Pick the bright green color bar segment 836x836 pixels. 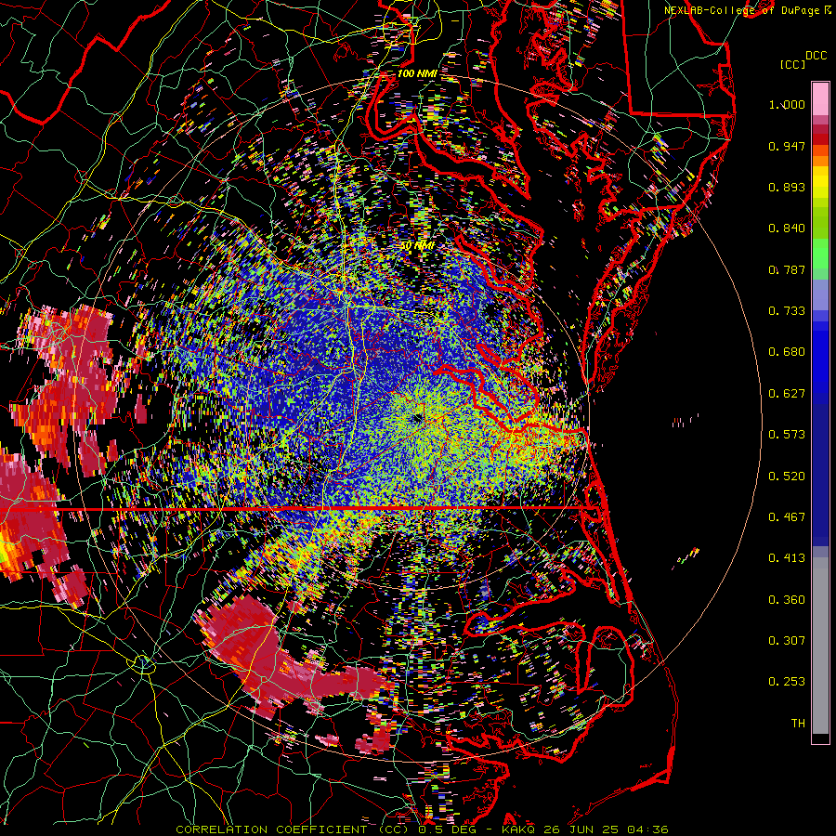click(820, 255)
